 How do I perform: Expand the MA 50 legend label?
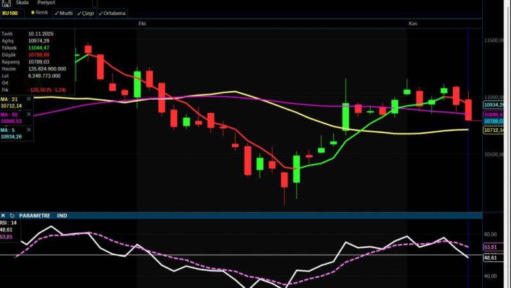9,115
